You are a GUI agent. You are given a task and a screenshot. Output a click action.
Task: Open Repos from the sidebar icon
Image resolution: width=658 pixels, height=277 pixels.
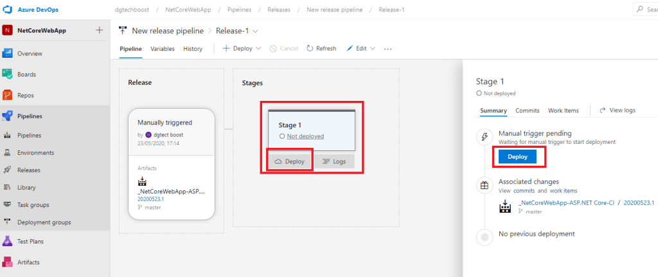[x=8, y=95]
